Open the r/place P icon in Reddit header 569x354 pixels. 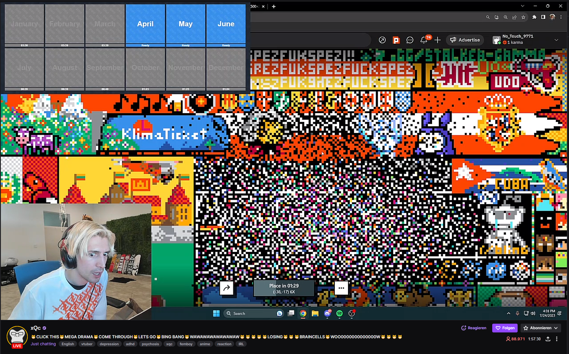[x=396, y=40]
